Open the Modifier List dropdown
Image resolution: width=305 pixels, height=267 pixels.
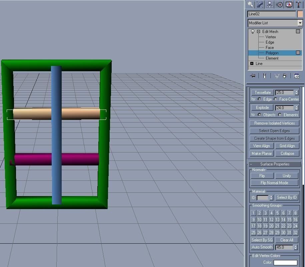pyautogui.click(x=300, y=23)
